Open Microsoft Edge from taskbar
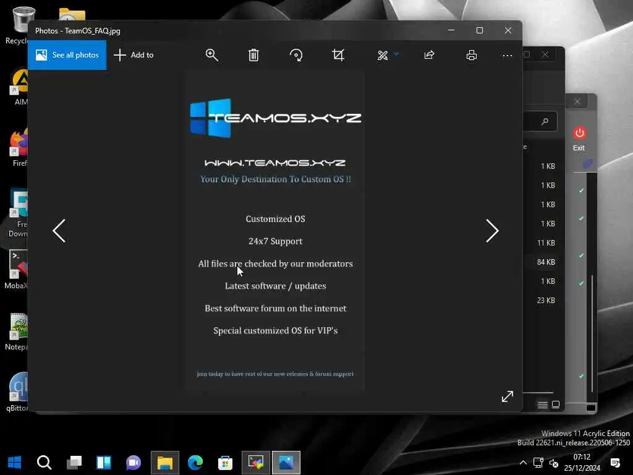 [195, 463]
